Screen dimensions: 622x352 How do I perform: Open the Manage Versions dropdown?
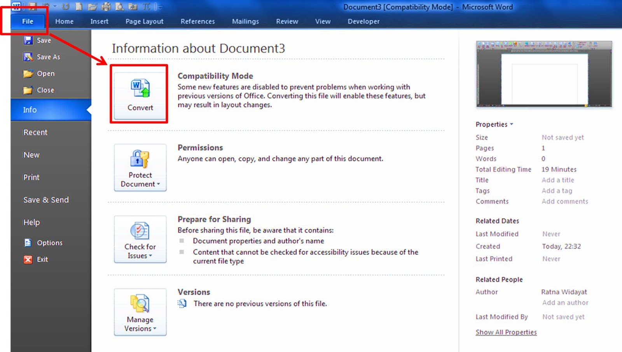coord(140,312)
